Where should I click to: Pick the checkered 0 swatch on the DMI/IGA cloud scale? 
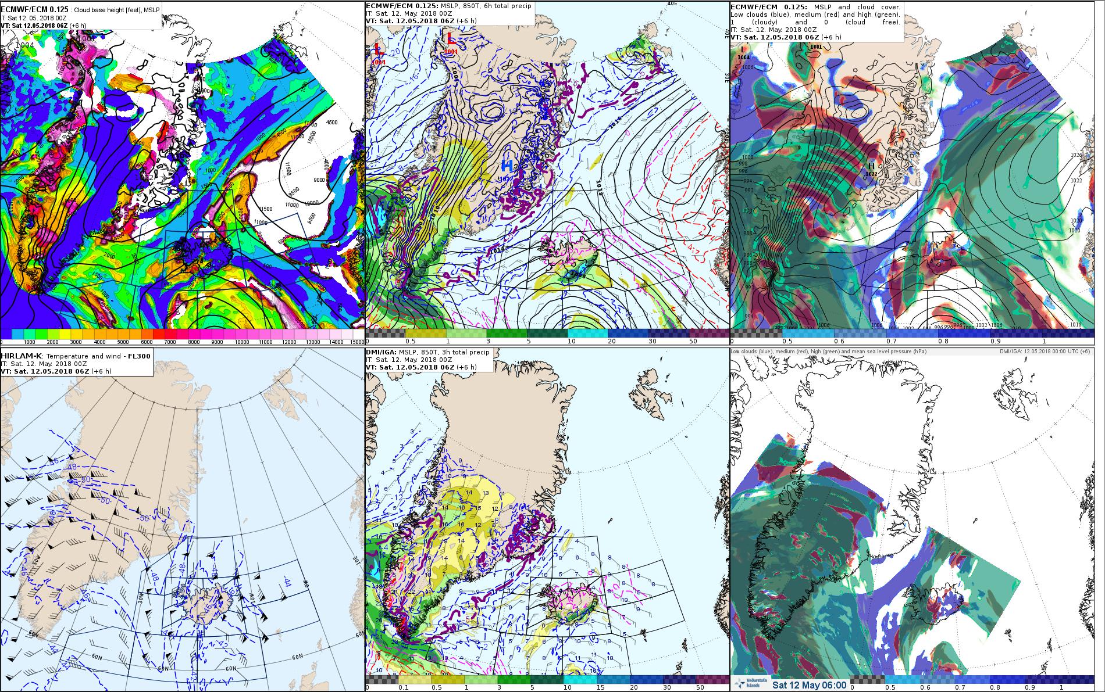(867, 679)
